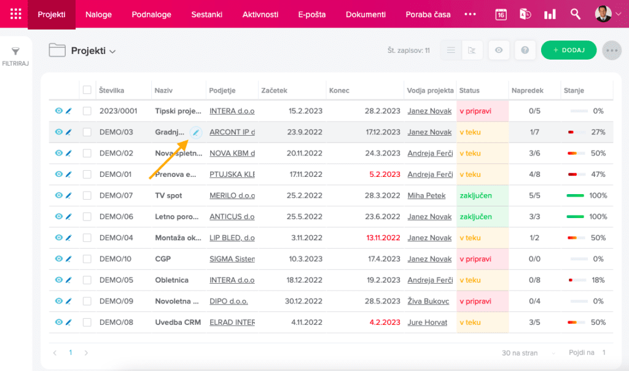This screenshot has height=371, width=629.
Task: Click the FILTRIRAJ funnel icon
Action: click(16, 53)
